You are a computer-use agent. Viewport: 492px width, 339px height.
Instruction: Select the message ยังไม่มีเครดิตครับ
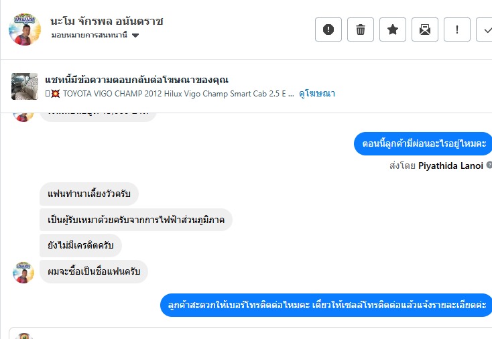pos(81,245)
